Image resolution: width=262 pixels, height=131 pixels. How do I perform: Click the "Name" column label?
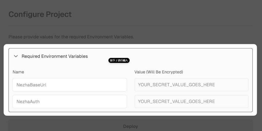(x=18, y=72)
